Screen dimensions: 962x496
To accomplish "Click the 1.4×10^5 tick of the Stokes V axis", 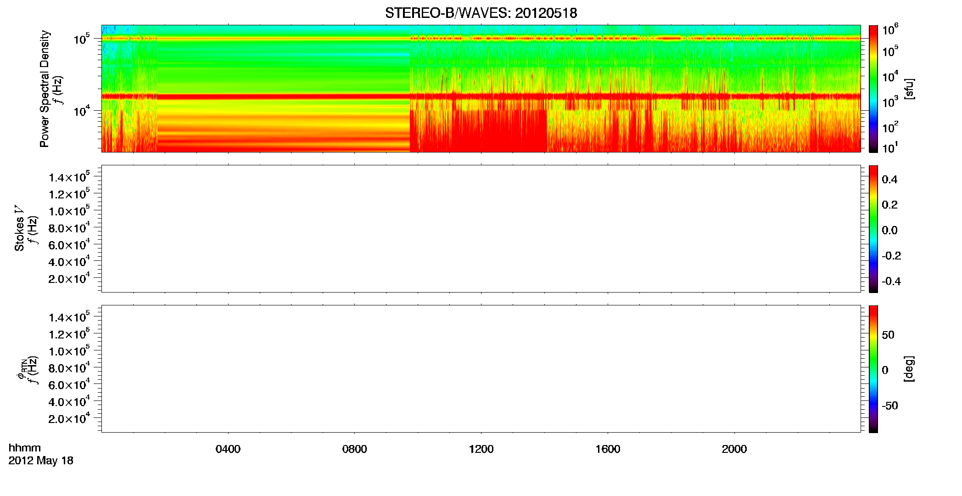I will 69,176.
